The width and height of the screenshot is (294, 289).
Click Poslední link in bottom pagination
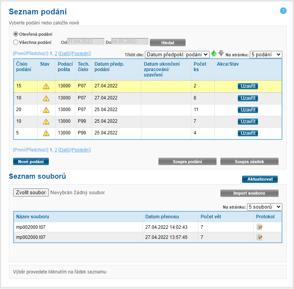[81, 150]
